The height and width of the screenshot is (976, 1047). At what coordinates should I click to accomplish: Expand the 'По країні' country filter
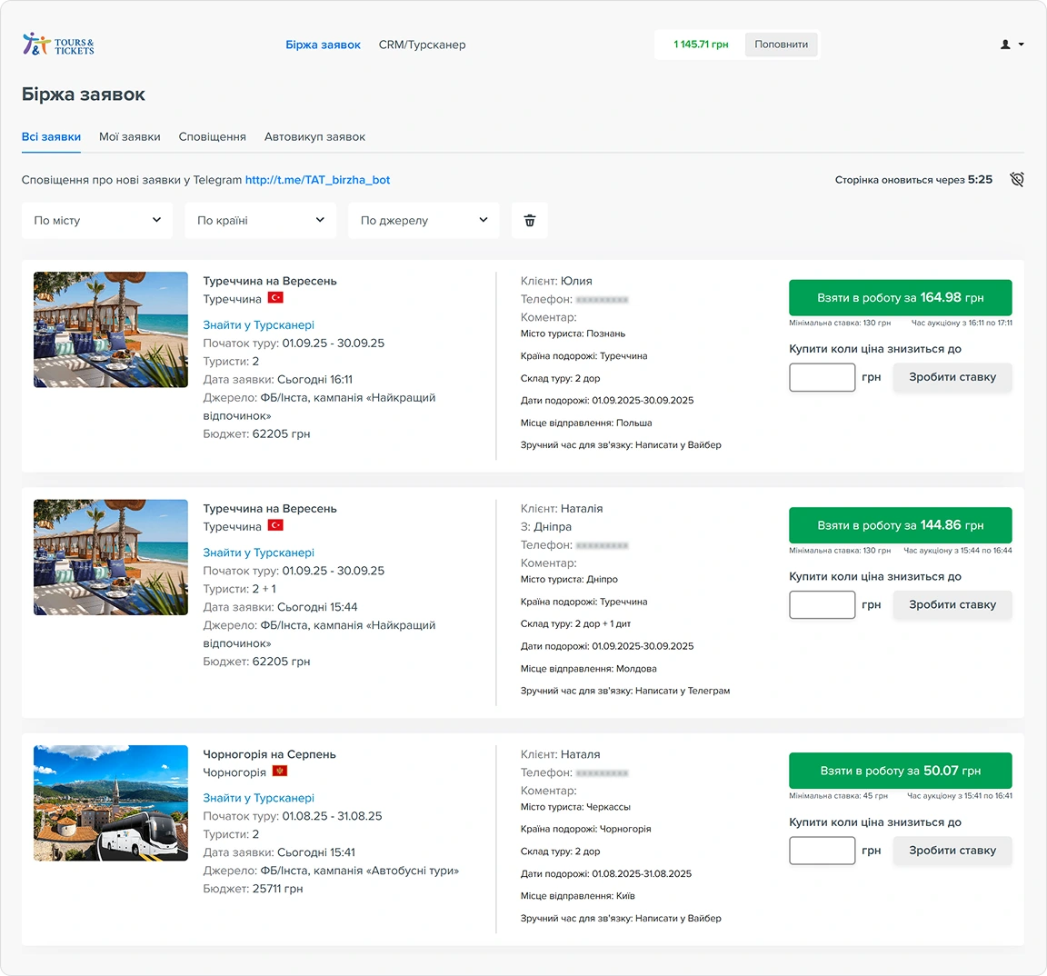[x=260, y=221]
